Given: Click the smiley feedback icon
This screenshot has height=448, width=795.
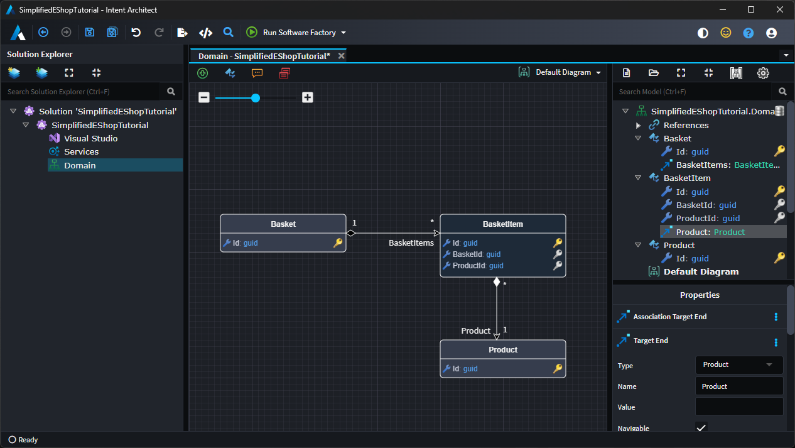Looking at the screenshot, I should click(726, 33).
